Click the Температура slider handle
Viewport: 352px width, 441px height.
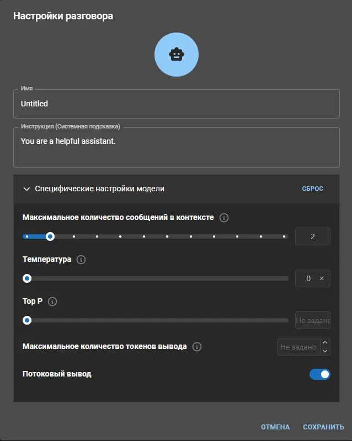[x=26, y=278]
